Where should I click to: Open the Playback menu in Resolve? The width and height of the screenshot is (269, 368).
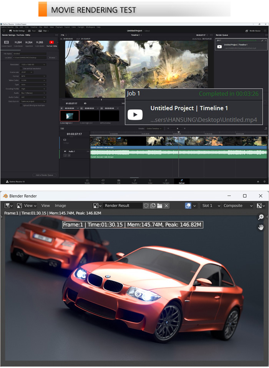point(59,27)
